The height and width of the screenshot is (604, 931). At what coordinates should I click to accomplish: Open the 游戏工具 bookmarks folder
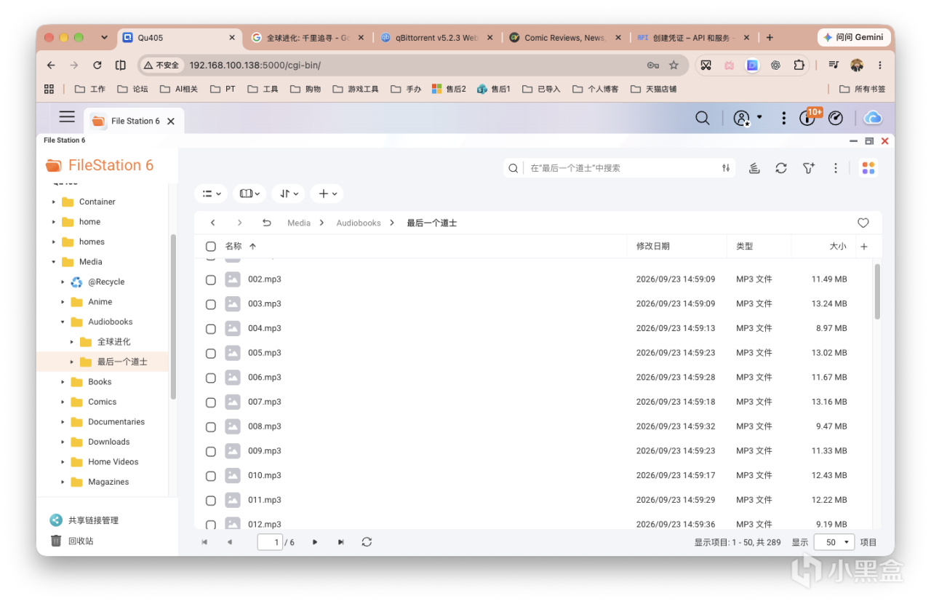356,89
